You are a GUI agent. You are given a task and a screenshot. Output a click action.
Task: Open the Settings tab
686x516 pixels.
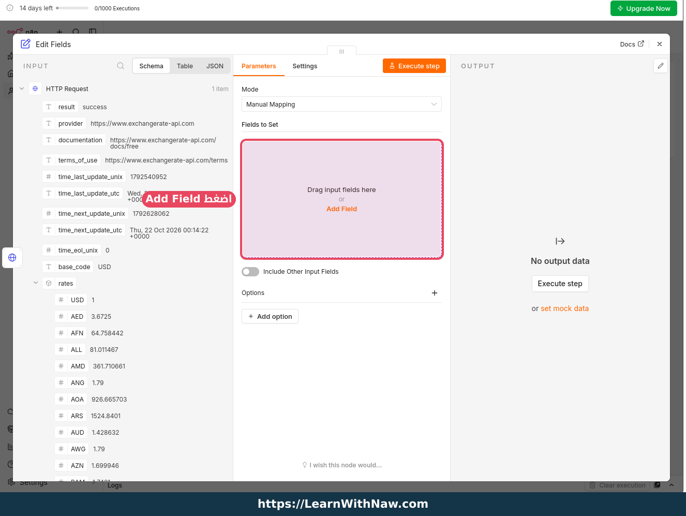(x=305, y=66)
